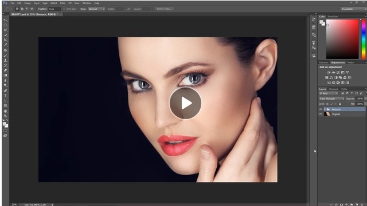Open the Libraries panel tab
Screen dimensions: 367x206
pyautogui.click(x=323, y=62)
